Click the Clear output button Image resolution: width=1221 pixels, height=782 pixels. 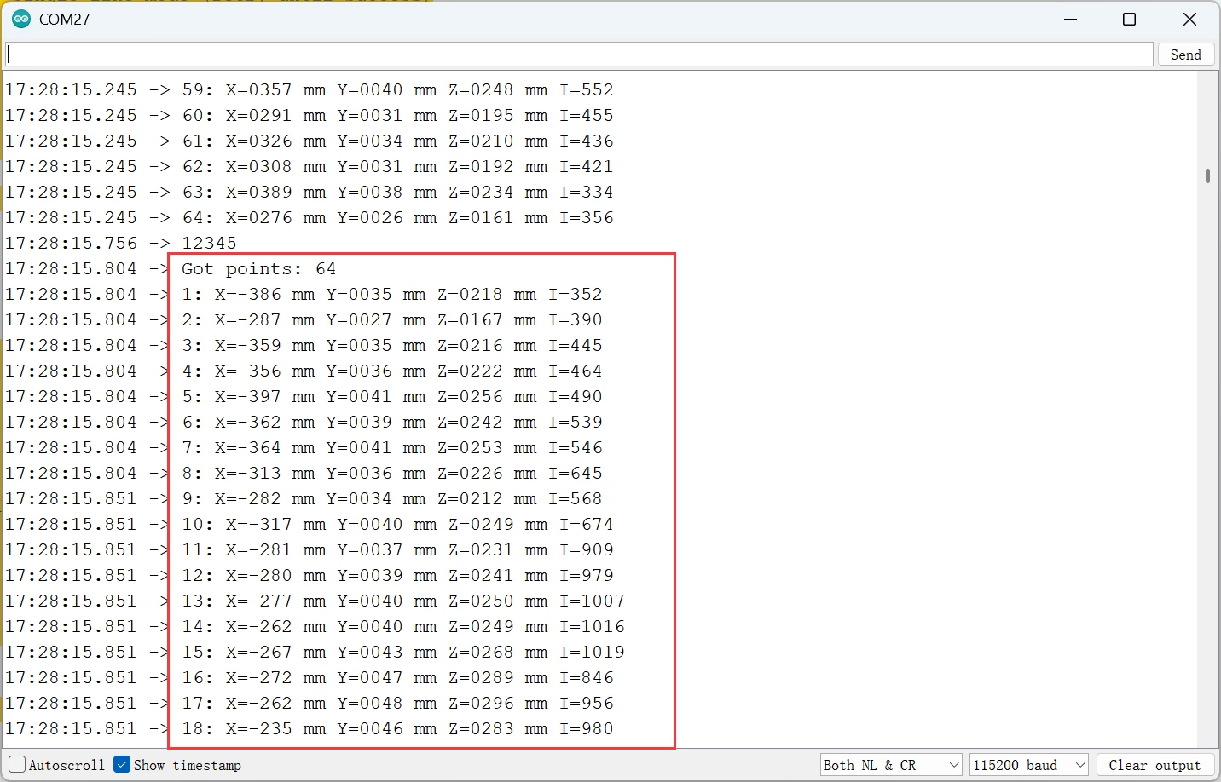coord(1154,765)
